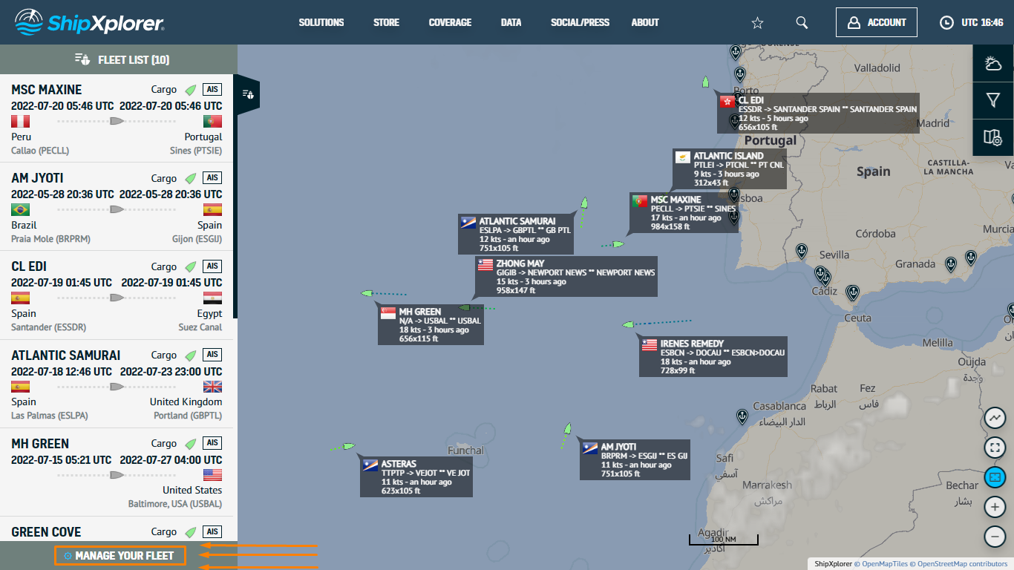Click the port anchor marker near Sevilla

tap(801, 251)
